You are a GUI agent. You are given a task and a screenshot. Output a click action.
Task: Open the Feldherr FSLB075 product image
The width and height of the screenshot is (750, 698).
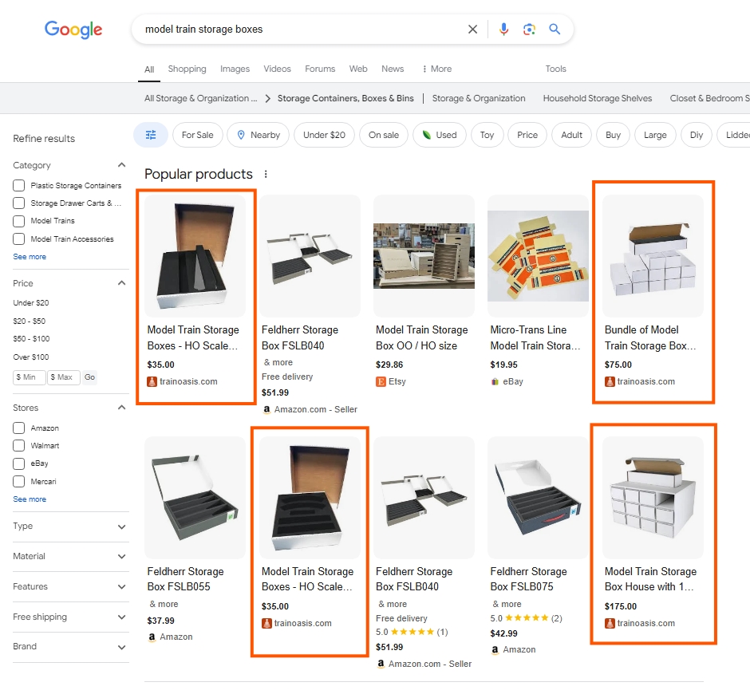pos(538,497)
